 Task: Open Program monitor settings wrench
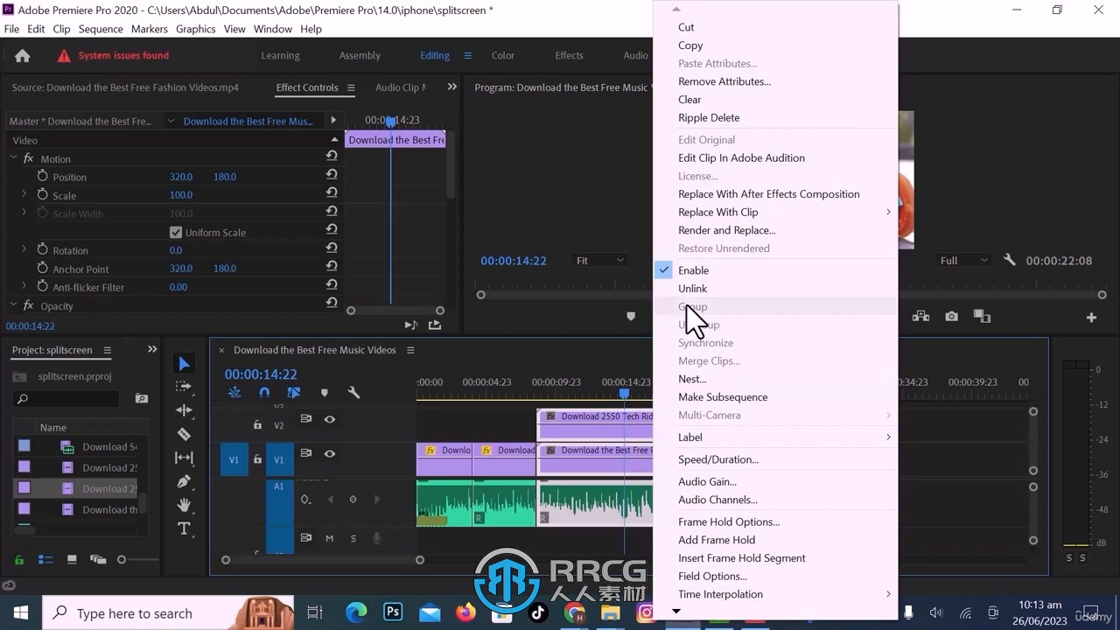click(x=1009, y=261)
